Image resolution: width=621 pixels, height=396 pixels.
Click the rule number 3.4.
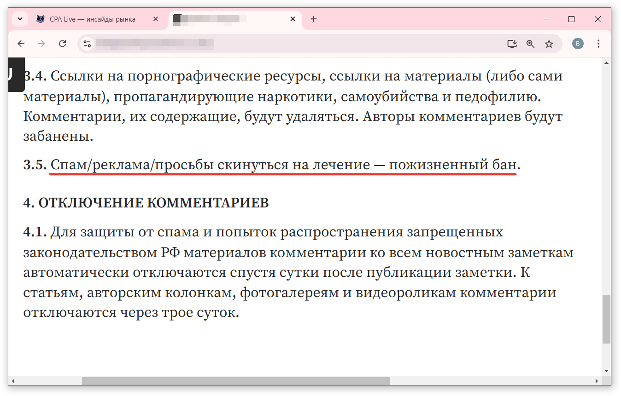pos(35,75)
